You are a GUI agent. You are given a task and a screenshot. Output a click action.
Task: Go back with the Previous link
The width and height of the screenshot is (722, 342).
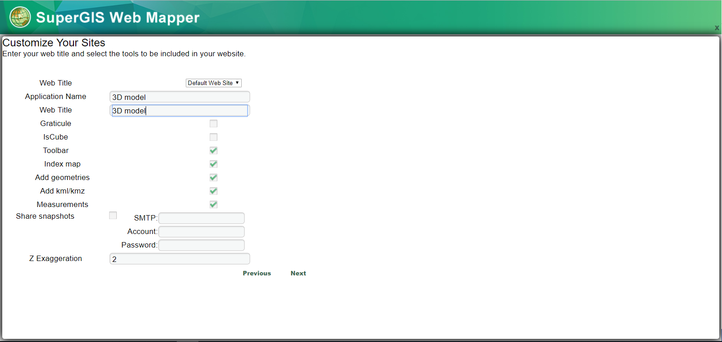click(257, 273)
